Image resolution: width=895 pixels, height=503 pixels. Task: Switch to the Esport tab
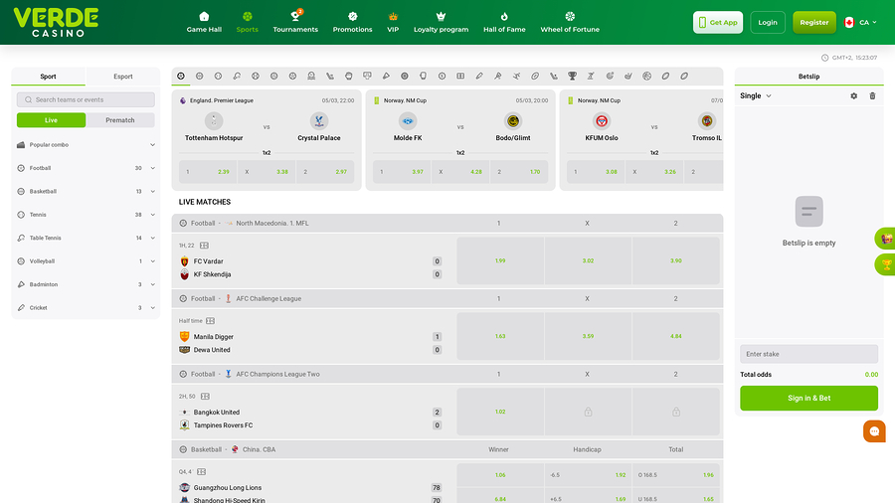(122, 77)
